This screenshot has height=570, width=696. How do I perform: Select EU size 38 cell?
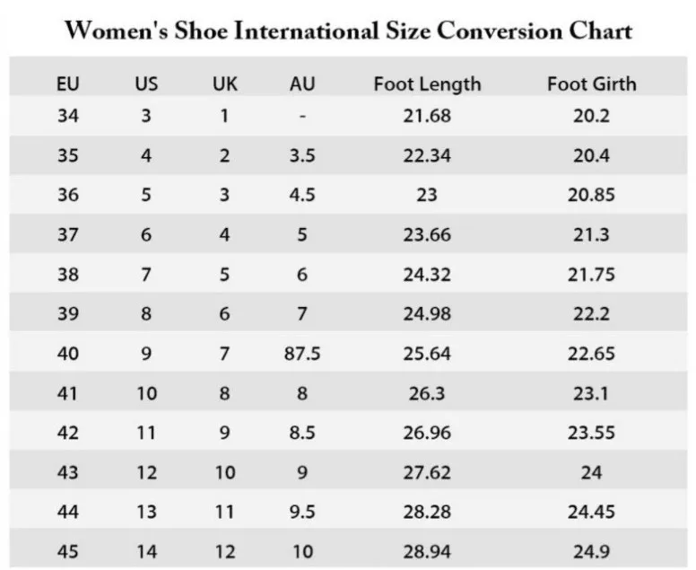tap(67, 275)
